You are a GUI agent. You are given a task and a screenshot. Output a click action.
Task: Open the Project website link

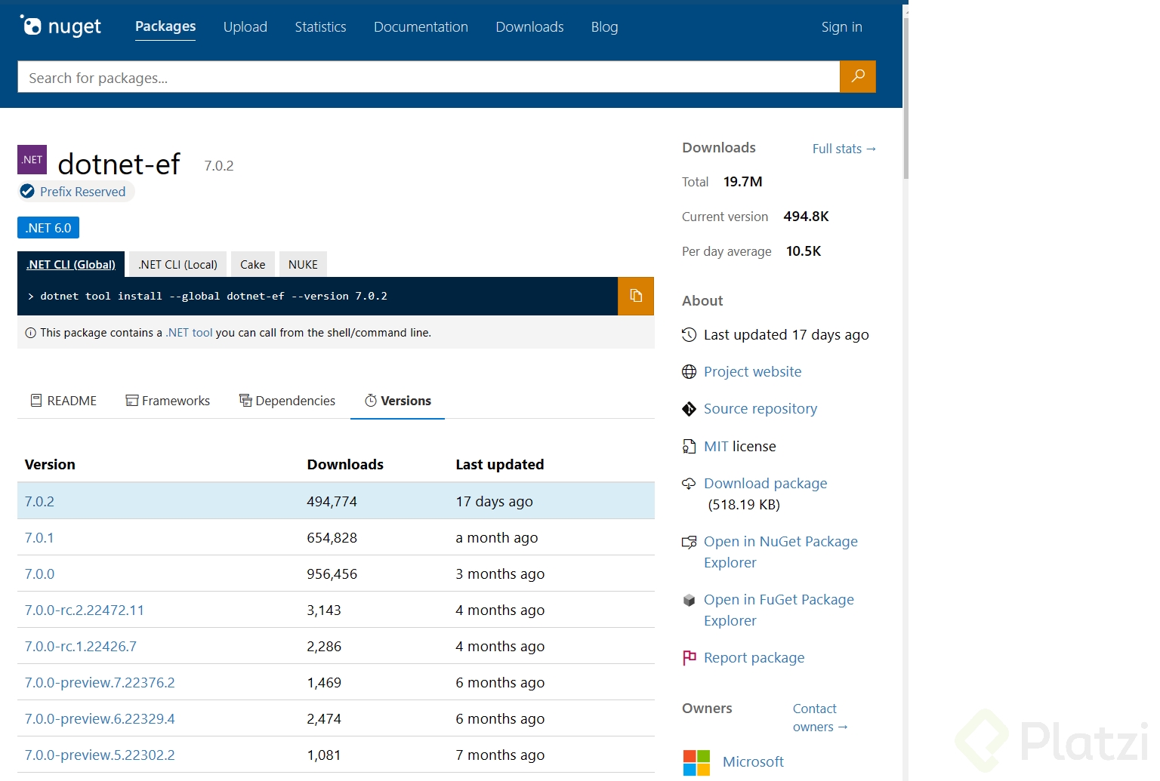pyautogui.click(x=753, y=372)
